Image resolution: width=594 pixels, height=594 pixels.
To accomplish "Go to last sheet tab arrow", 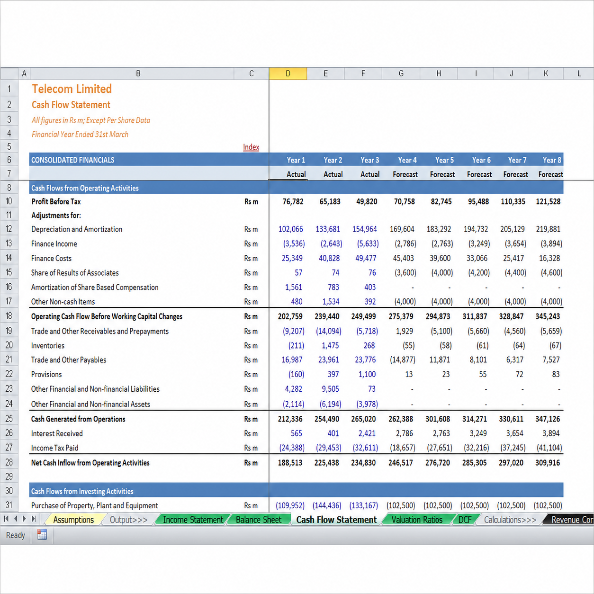I will [33, 519].
